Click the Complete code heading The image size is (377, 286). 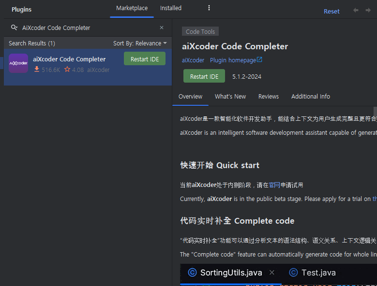coord(237,221)
